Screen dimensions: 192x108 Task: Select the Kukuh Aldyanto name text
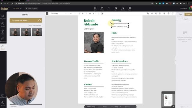point(91,22)
